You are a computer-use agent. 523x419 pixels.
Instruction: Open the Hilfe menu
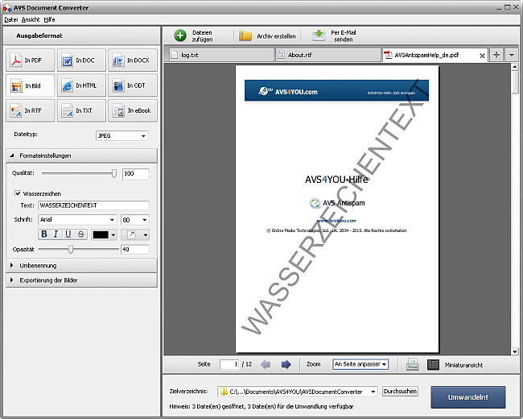[49, 19]
